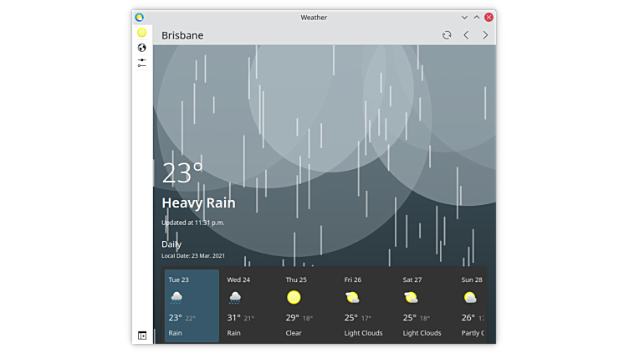Select the Fri 26 Light Clouds forecast
629x354 pixels.
pyautogui.click(x=366, y=305)
